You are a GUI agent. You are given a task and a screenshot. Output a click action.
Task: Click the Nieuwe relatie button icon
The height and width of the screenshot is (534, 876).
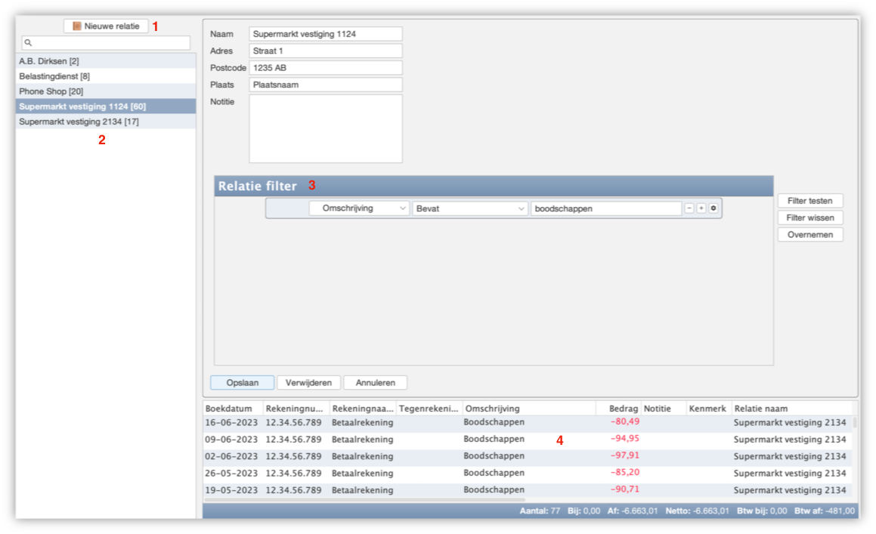(76, 26)
